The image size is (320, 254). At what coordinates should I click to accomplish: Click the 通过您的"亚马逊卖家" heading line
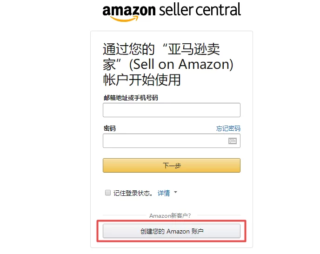161,49
